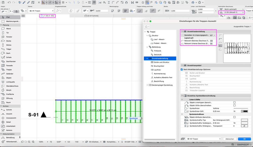Click the Schnitt section tool
This screenshot has width=253, height=147.
(x=9, y=110)
